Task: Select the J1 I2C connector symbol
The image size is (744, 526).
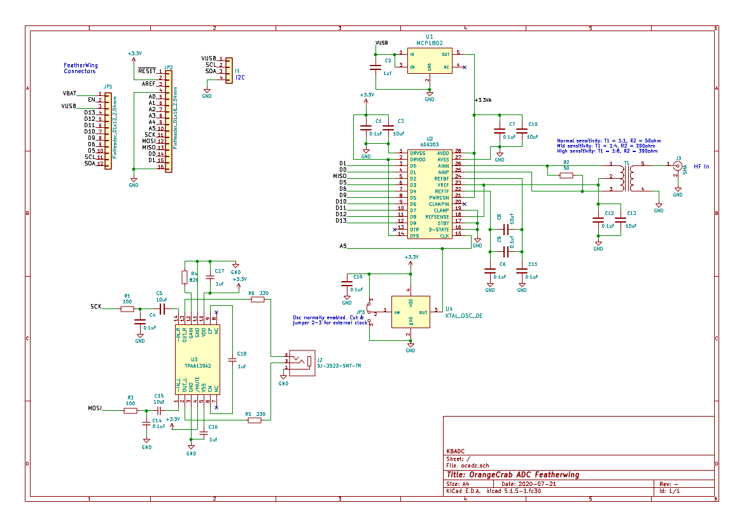Action: (x=229, y=71)
